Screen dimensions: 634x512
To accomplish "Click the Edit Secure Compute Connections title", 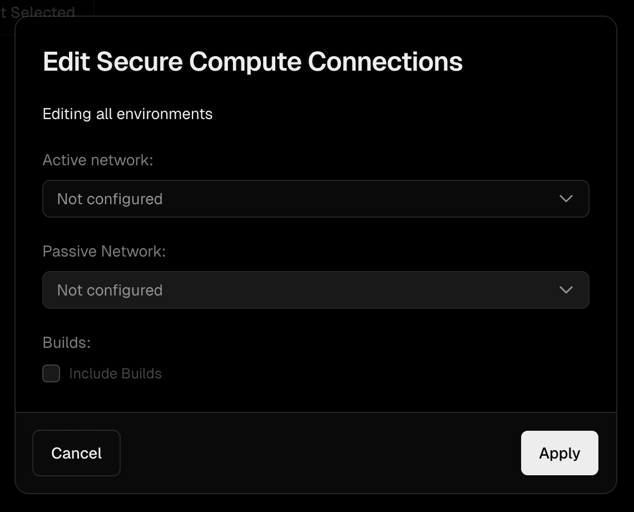I will pyautogui.click(x=252, y=61).
